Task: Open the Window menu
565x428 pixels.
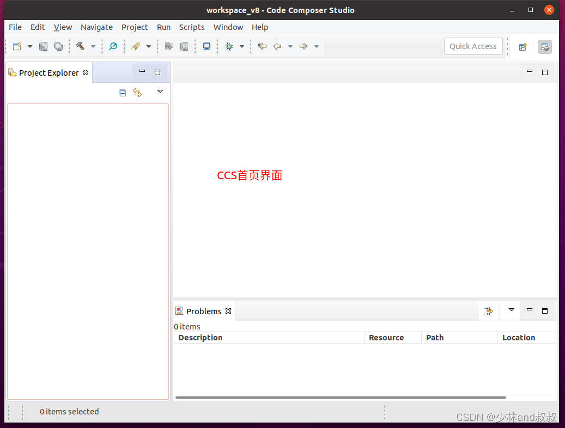Action: (228, 27)
